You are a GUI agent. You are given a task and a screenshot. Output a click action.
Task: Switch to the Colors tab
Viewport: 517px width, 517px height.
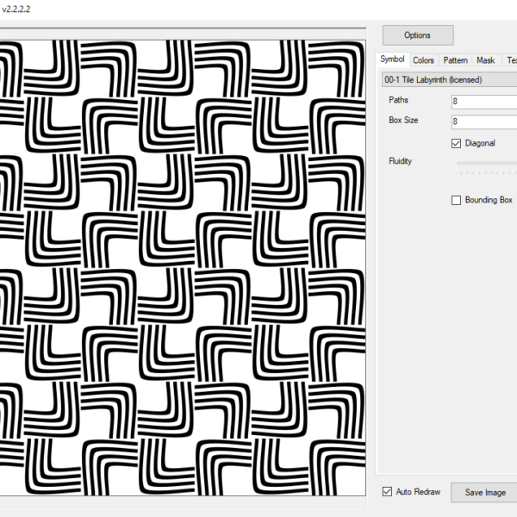click(x=423, y=60)
